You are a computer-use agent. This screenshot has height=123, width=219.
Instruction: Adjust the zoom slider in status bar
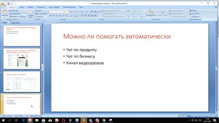202,116
